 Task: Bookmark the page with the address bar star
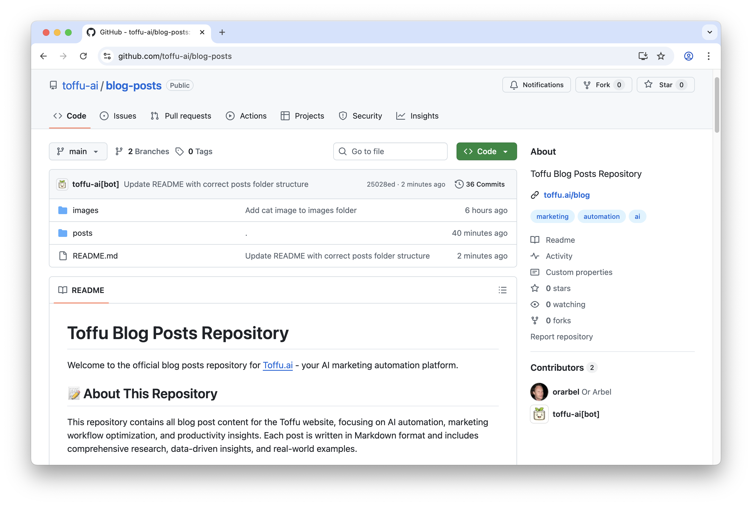point(661,56)
